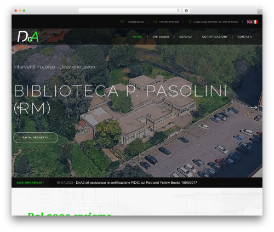Minimize window with yellow traffic light button
Viewport: 274px width, 232px height.
20,11
